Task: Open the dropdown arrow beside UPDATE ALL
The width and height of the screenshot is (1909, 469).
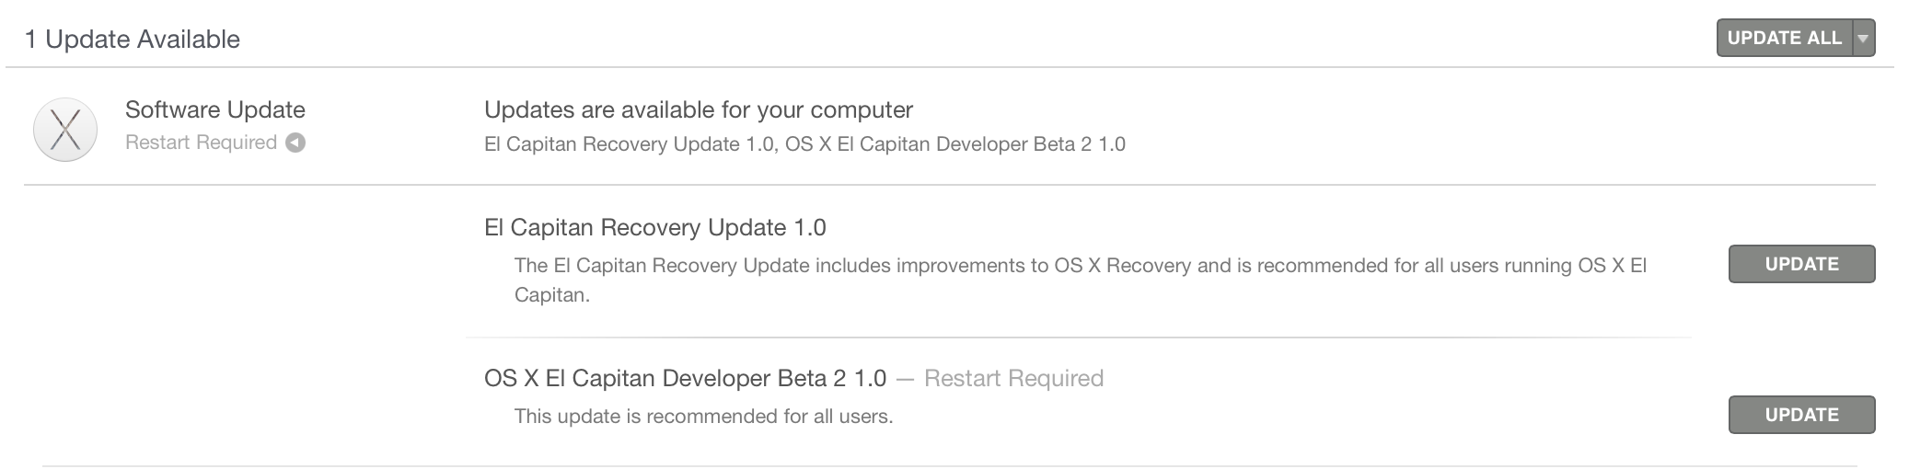Action: [1863, 38]
